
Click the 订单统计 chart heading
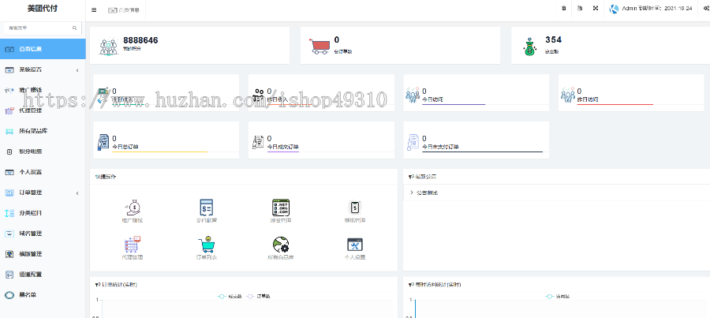tap(117, 285)
